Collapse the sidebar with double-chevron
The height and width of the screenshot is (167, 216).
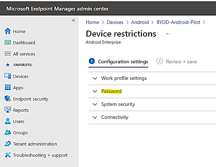(x=73, y=20)
